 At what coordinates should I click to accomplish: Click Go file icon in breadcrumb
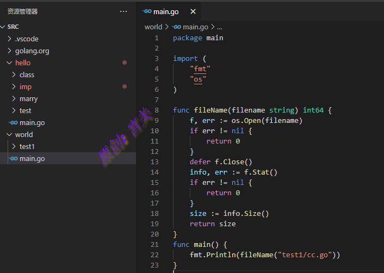[x=176, y=27]
